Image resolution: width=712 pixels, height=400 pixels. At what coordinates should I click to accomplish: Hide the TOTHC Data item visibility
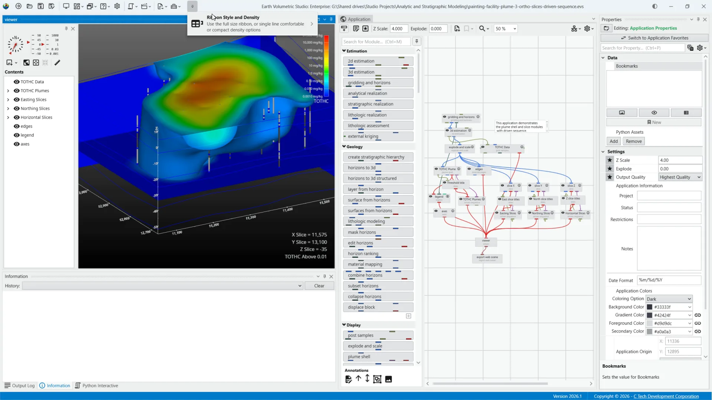coord(16,82)
